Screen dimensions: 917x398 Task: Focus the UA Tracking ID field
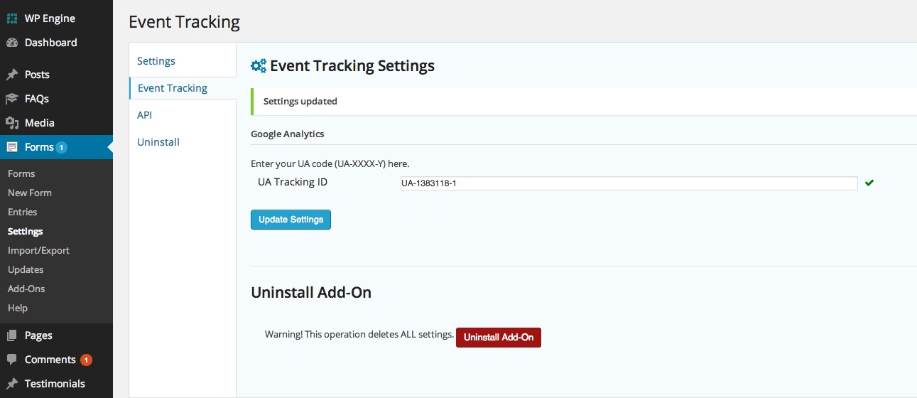[629, 183]
